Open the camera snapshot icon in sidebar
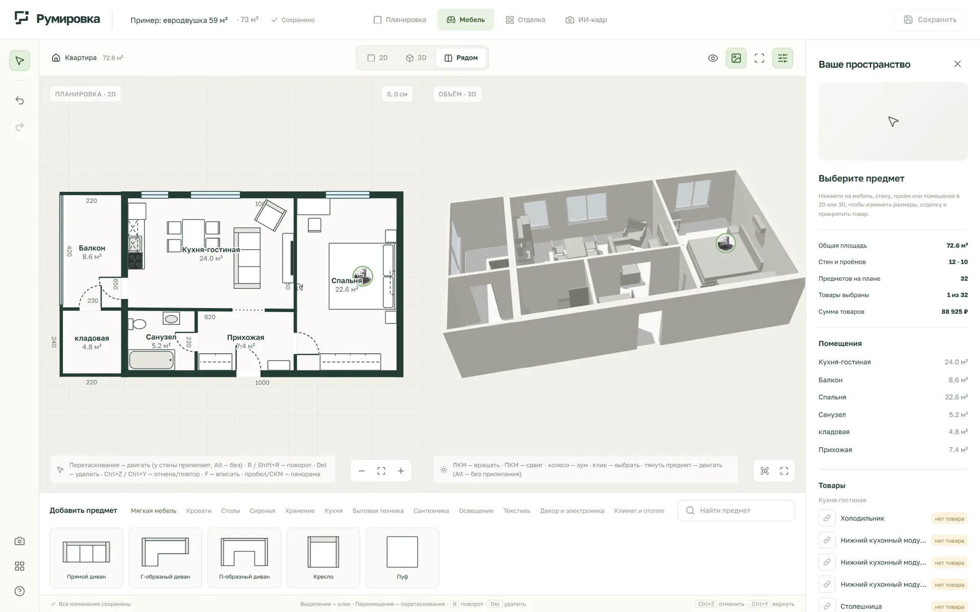This screenshot has width=980, height=612. tap(19, 541)
